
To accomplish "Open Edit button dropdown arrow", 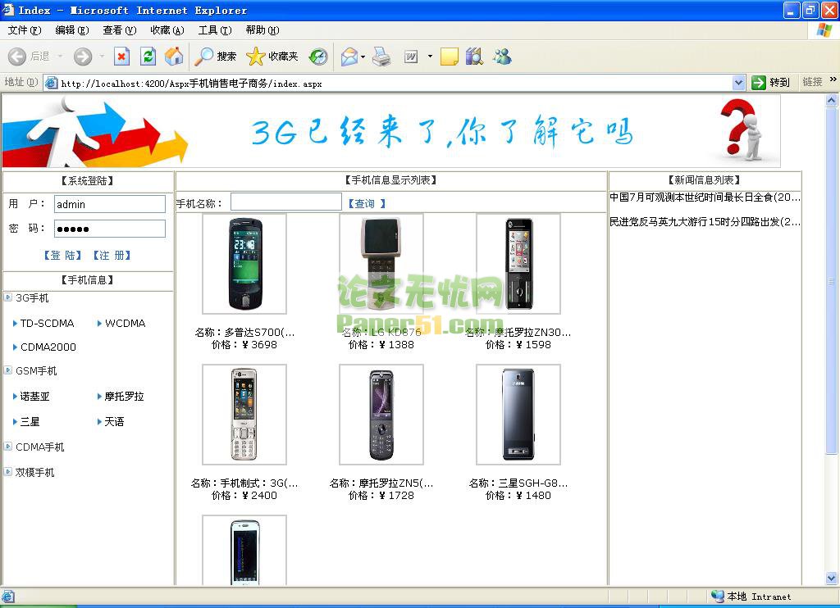I will 430,57.
